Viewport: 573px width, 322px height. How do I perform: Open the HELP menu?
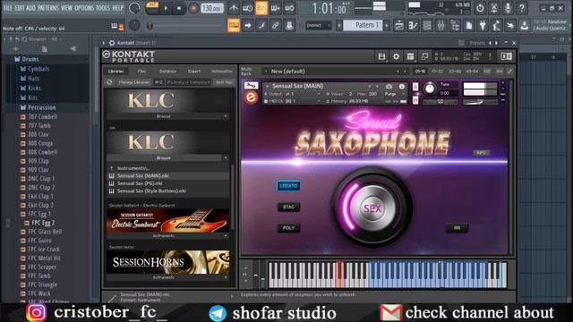pos(117,8)
